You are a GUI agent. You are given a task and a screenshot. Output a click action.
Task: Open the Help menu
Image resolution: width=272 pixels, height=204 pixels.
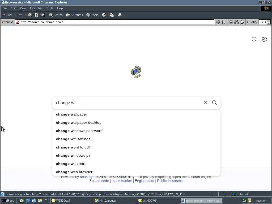[60, 8]
